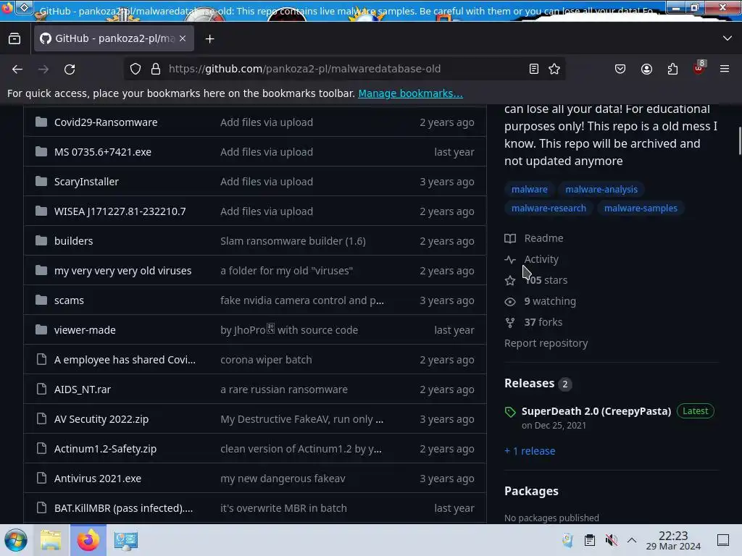Click Manage bookmarks link
Image resolution: width=742 pixels, height=556 pixels.
point(410,93)
